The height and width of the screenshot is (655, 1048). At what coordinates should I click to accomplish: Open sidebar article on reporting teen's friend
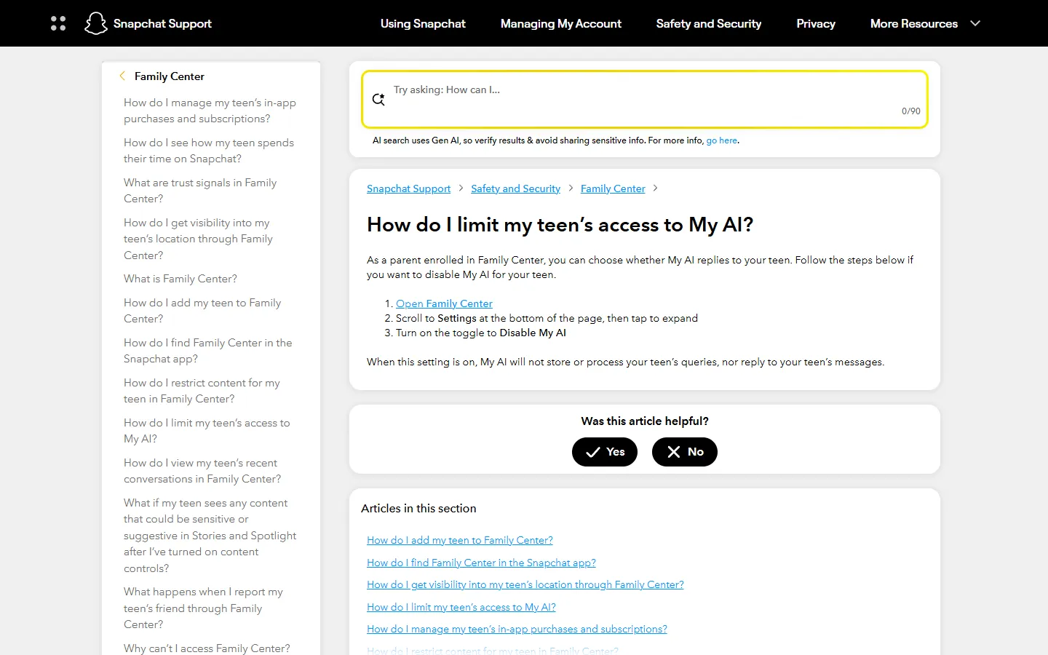[x=204, y=608]
